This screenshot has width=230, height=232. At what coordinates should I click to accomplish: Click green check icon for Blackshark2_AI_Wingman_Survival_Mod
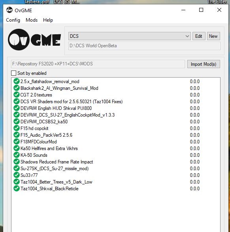[x=17, y=88]
